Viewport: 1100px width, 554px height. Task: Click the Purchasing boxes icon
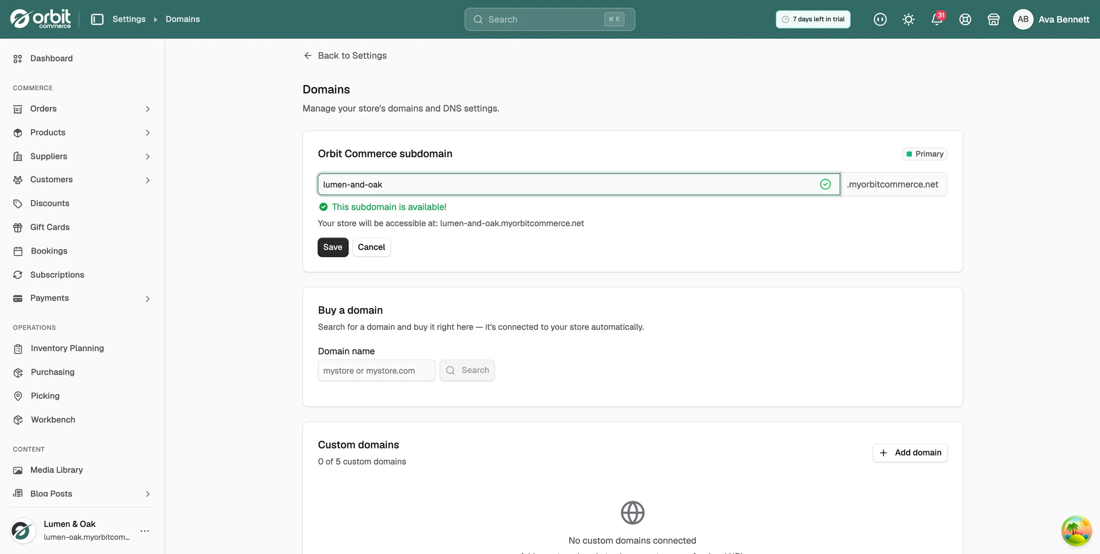pyautogui.click(x=18, y=372)
